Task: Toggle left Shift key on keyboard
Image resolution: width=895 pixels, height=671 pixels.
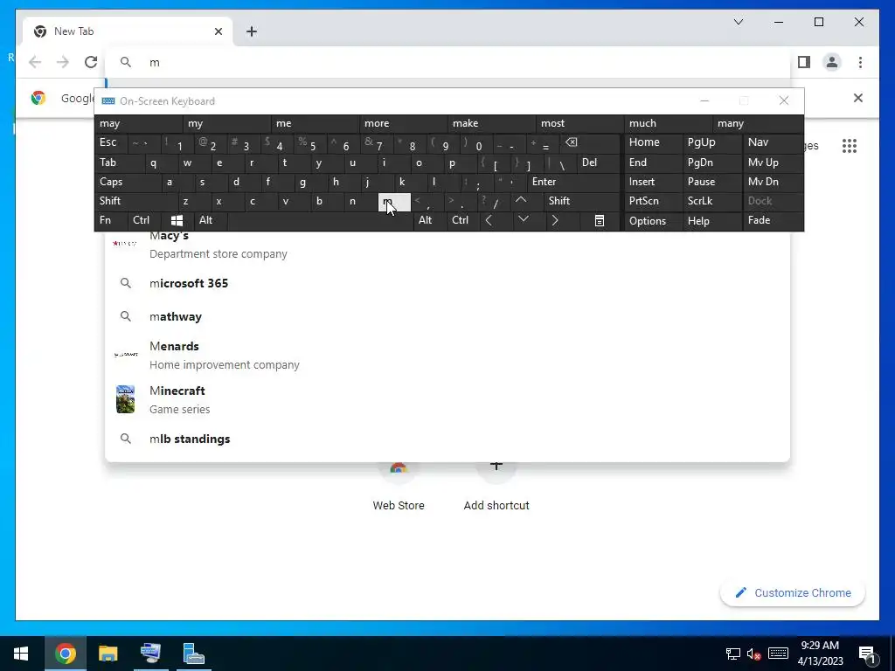Action: (135, 201)
